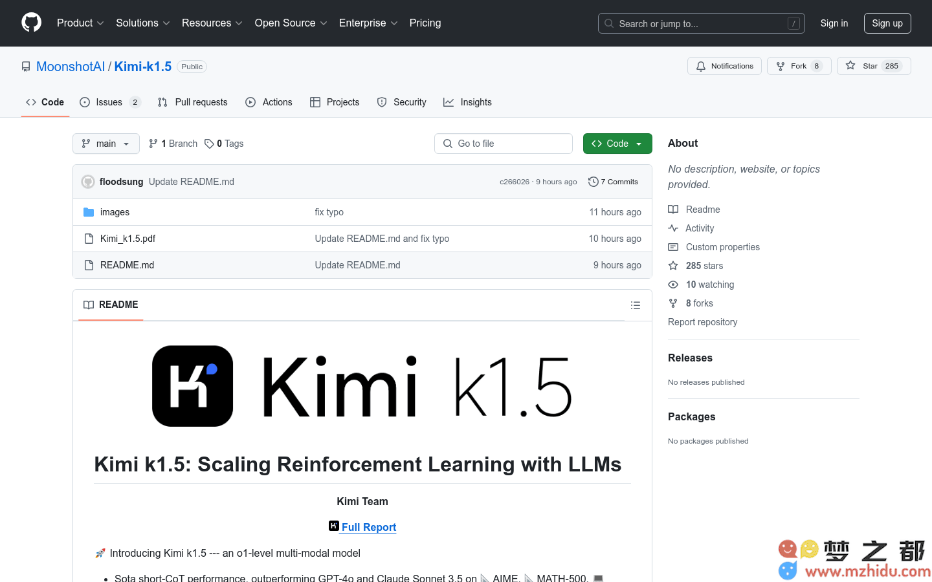Open commit hash c266026

tap(515, 182)
